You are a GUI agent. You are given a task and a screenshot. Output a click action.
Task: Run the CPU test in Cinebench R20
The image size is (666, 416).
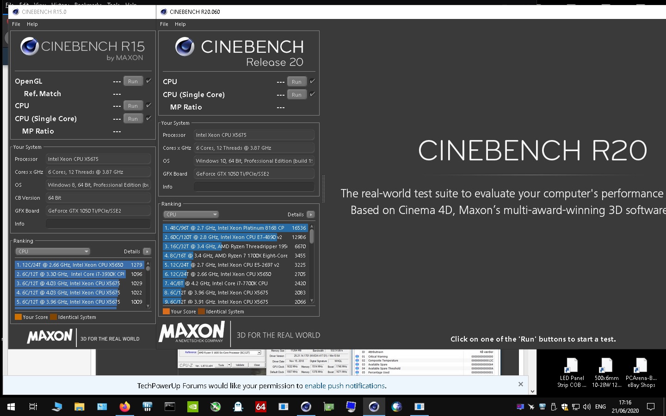pos(297,82)
